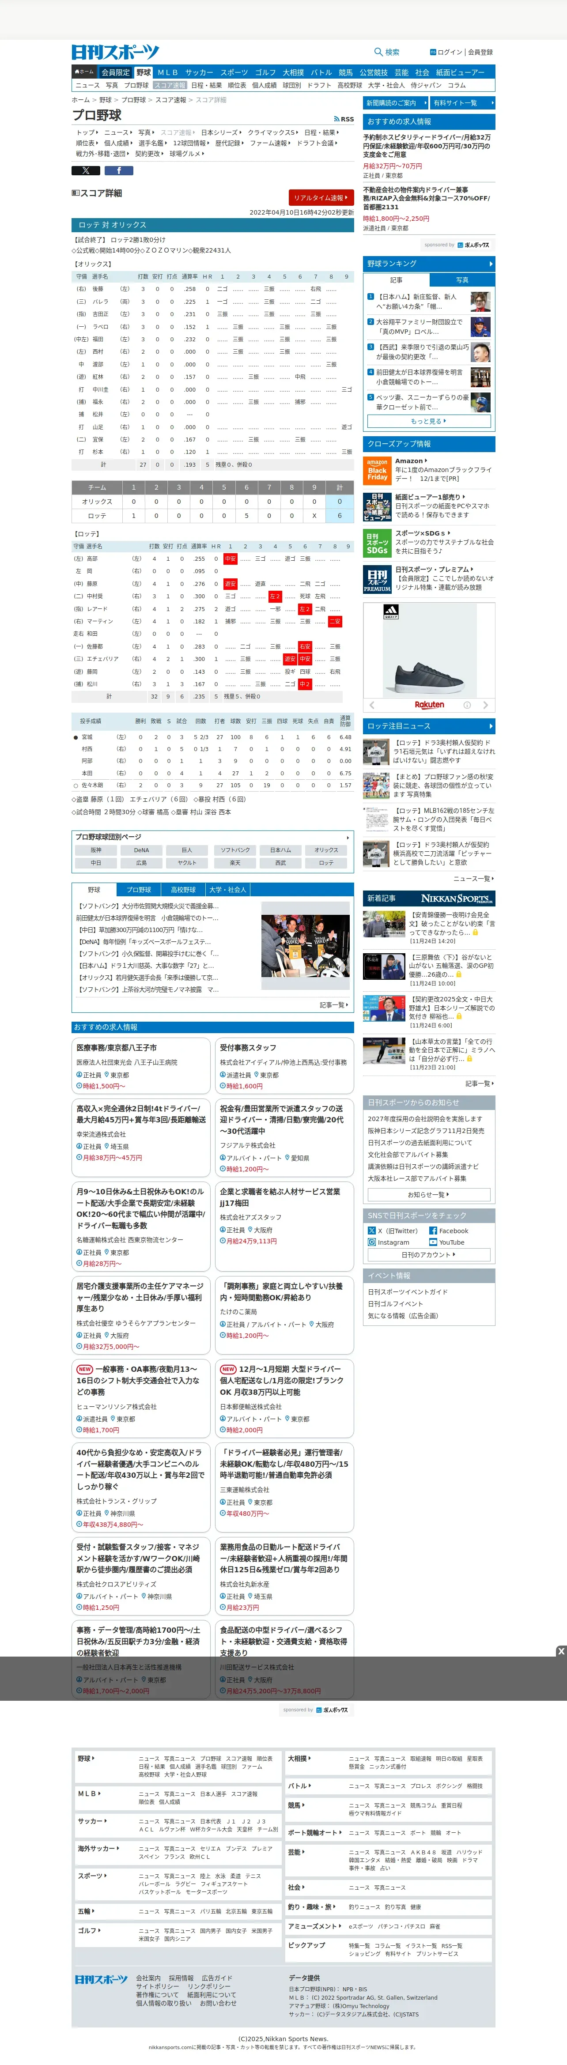Click 有料サイト一覧 button
567x2065 pixels.
tap(463, 102)
